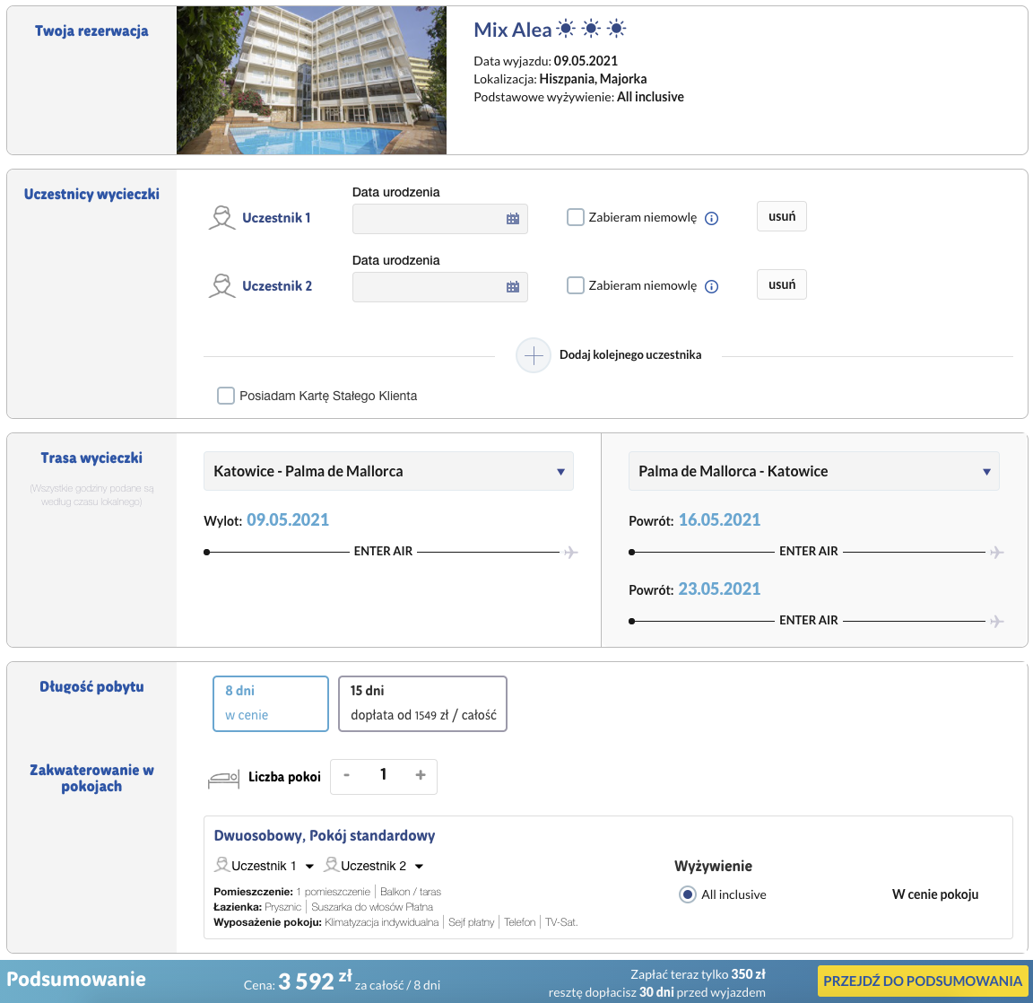
Task: Click the bed icon near Liczba pokoi
Action: click(223, 778)
